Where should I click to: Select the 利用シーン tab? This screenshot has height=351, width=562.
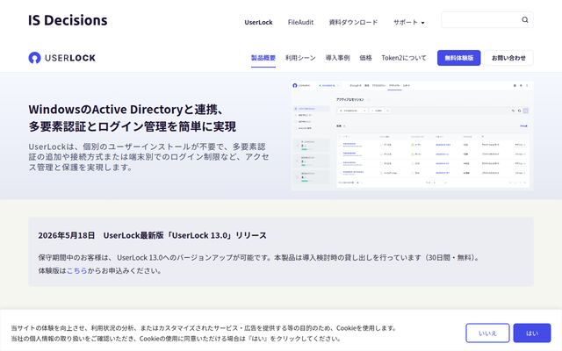(x=300, y=58)
